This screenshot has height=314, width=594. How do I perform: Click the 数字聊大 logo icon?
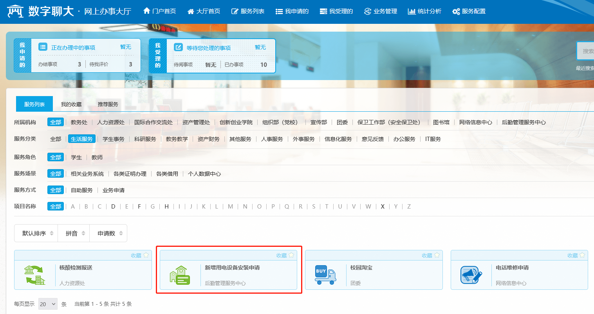[15, 11]
